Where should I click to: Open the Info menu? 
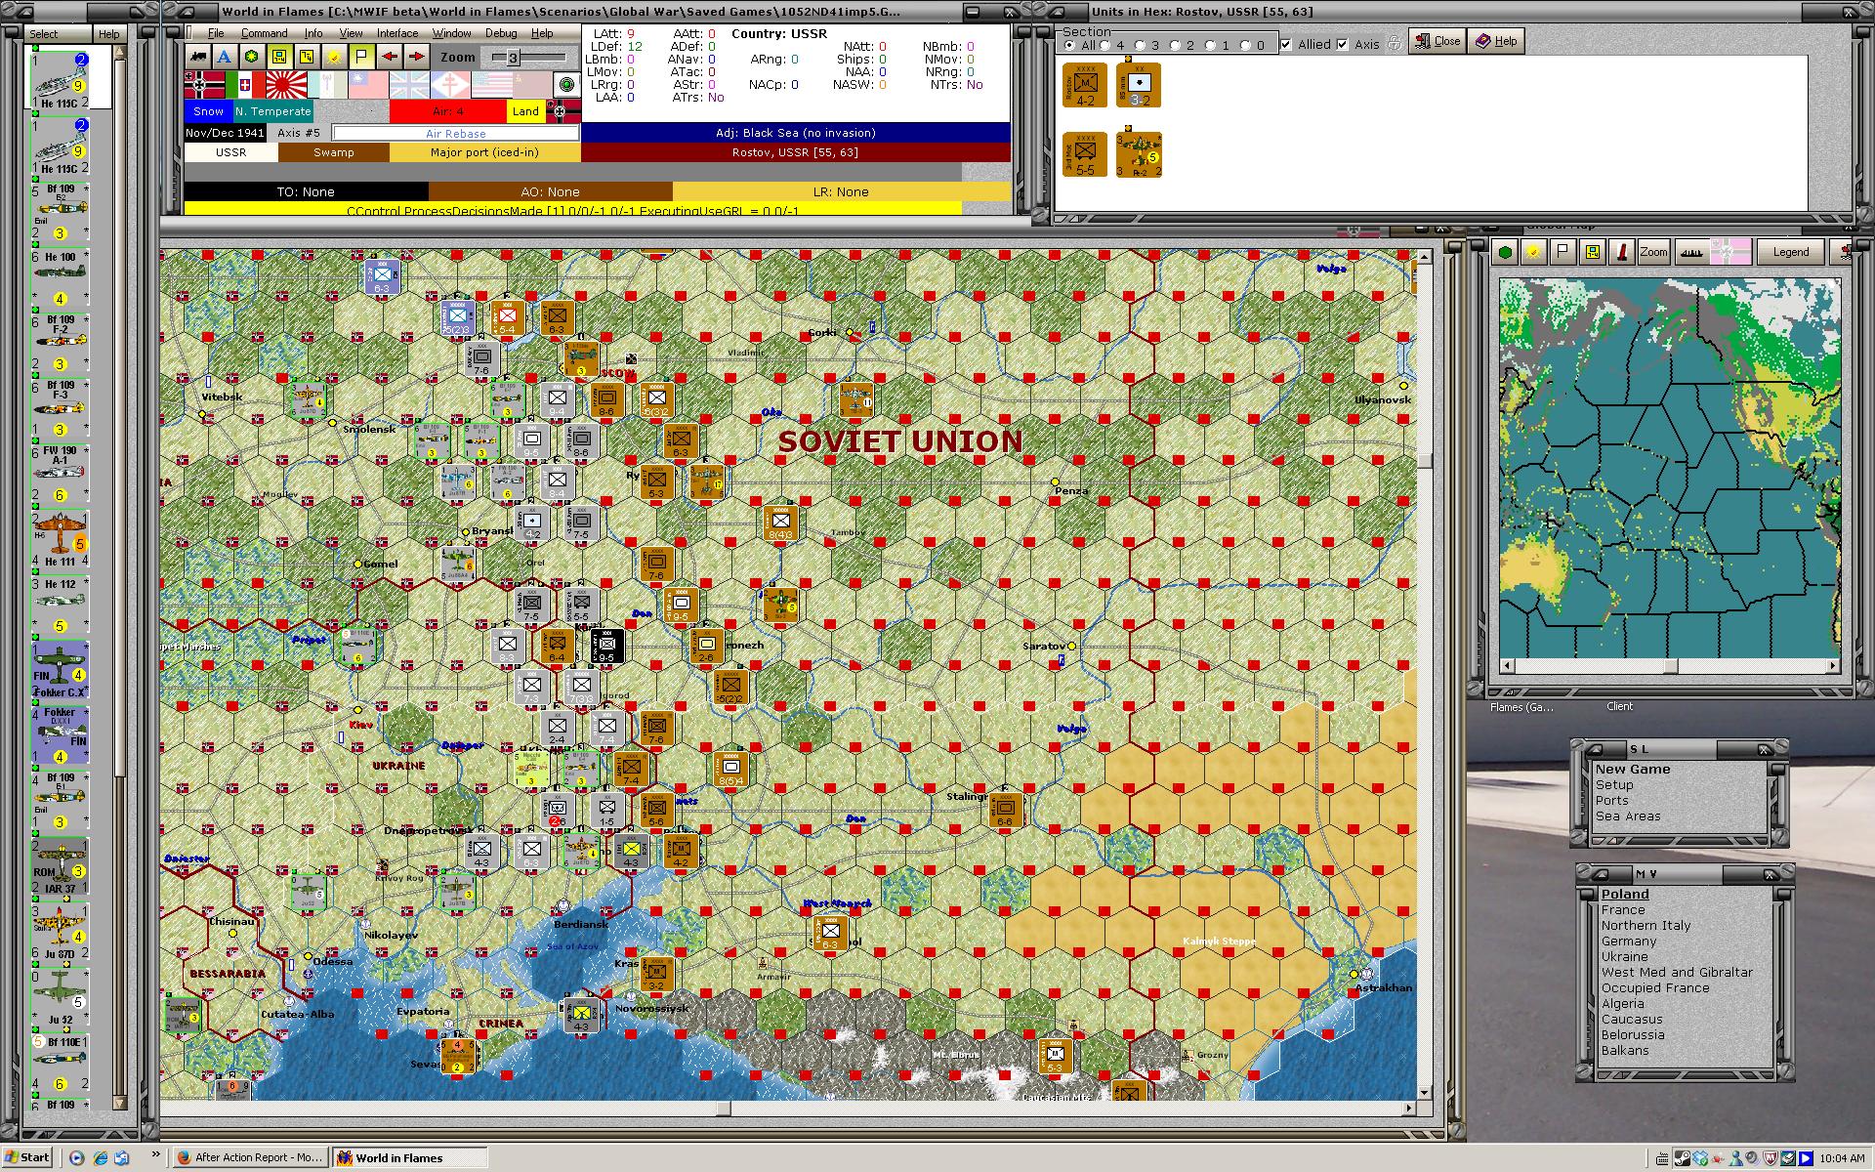click(312, 33)
